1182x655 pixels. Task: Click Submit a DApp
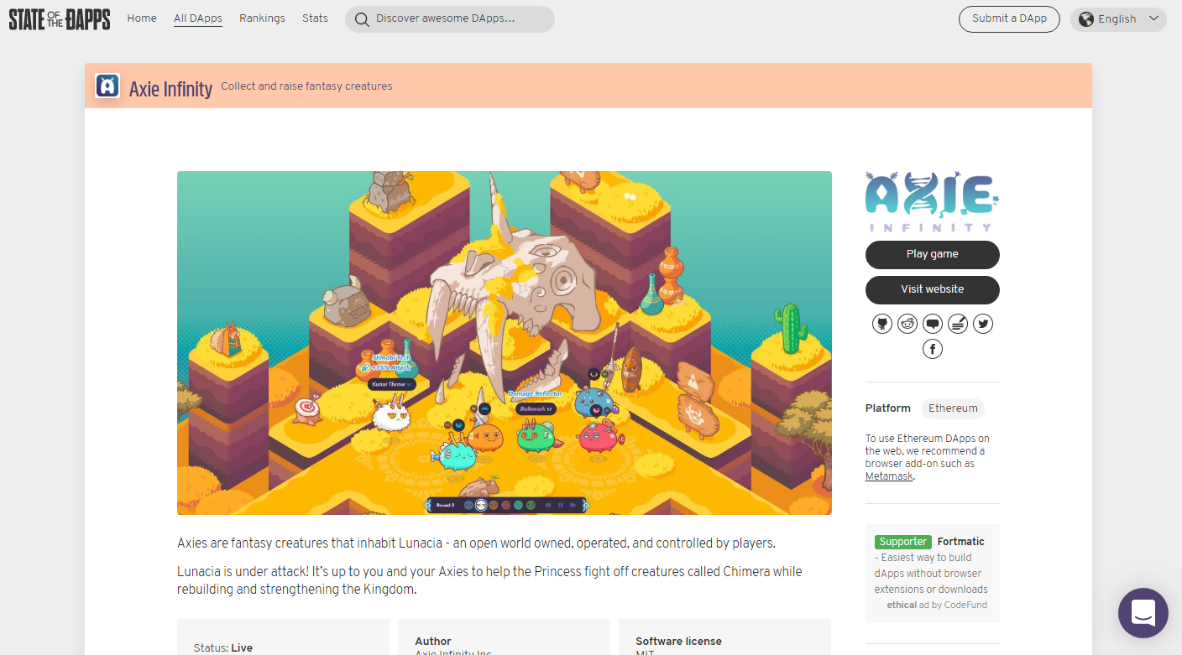click(1009, 18)
